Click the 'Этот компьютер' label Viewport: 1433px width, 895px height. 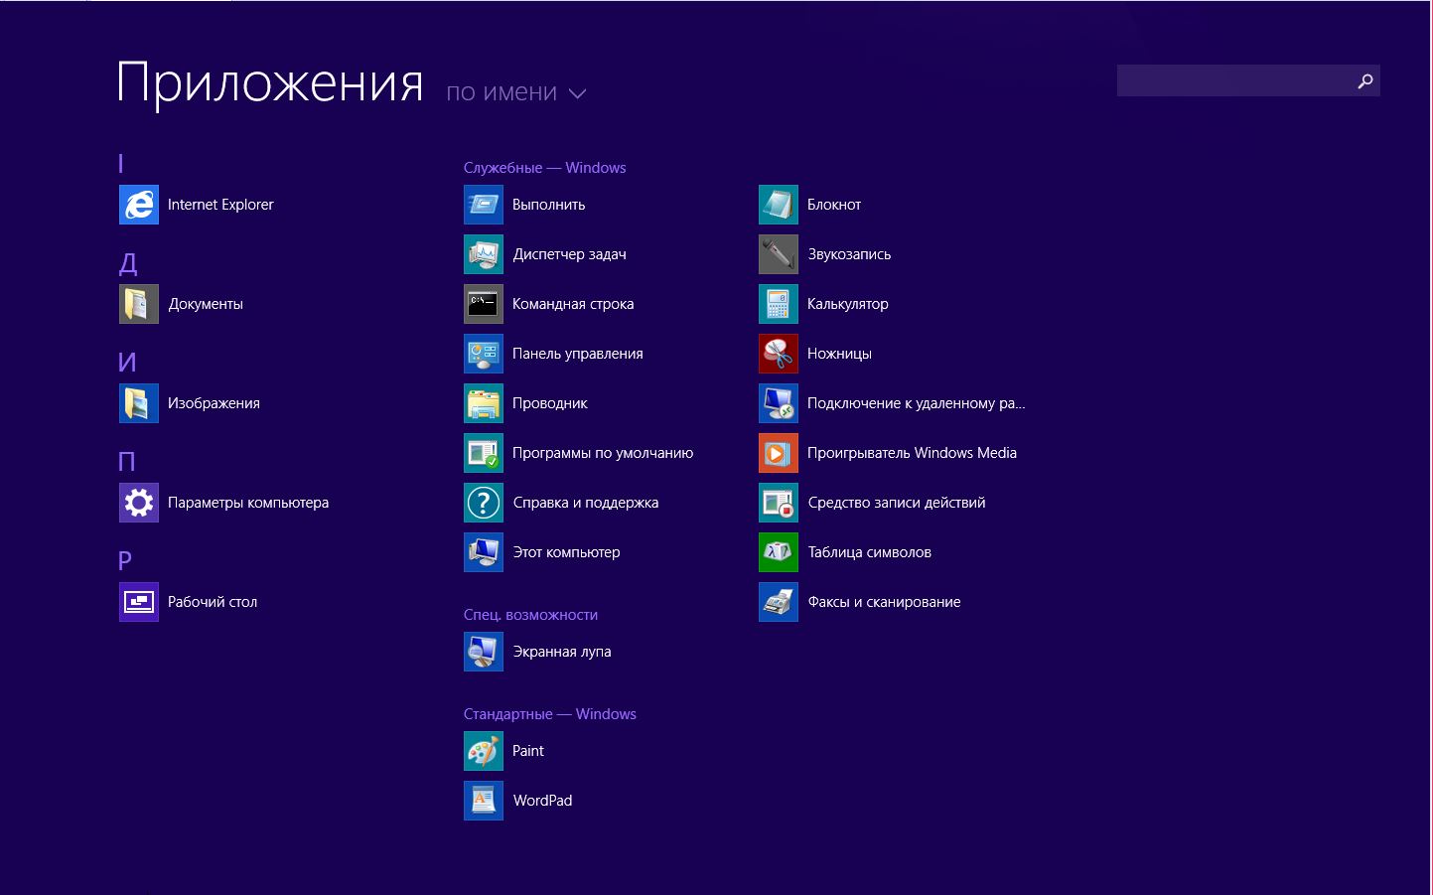click(x=566, y=552)
